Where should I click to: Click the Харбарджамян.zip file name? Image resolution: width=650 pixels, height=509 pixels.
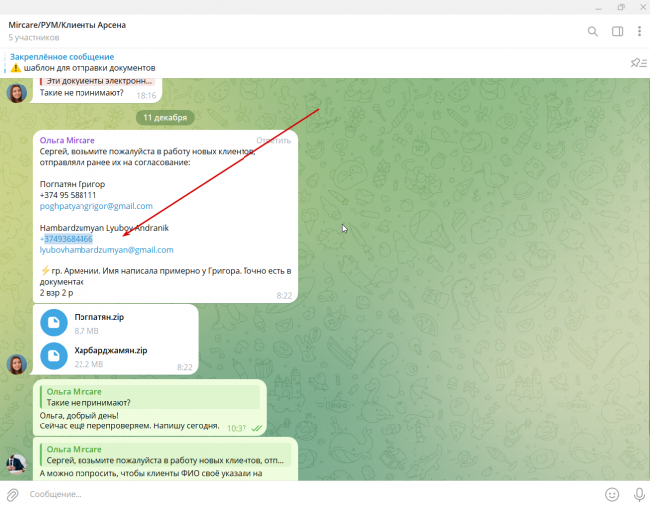(x=110, y=351)
